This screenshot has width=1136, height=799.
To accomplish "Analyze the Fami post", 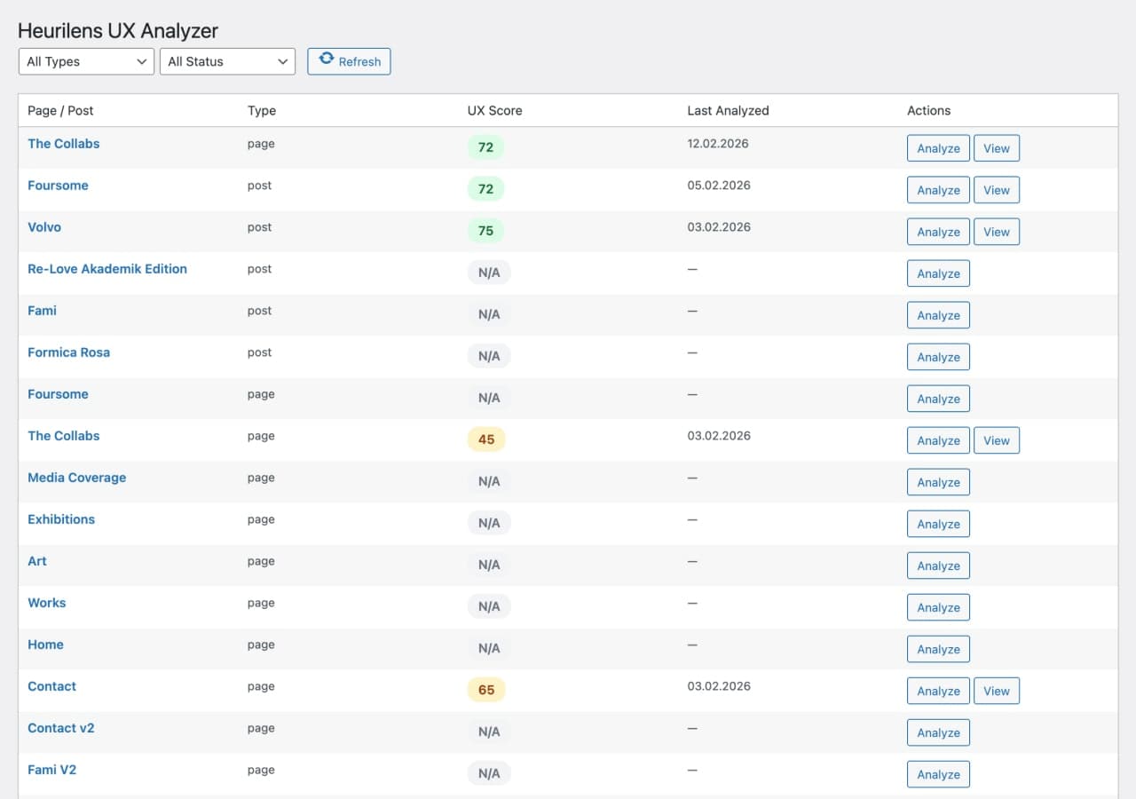I will 937,314.
